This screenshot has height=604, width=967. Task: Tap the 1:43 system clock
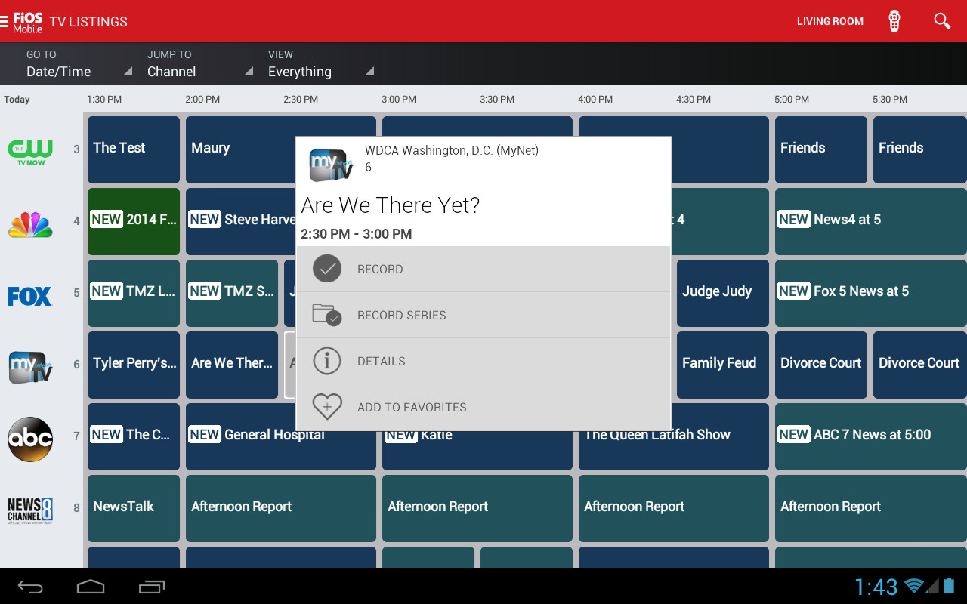coord(876,587)
